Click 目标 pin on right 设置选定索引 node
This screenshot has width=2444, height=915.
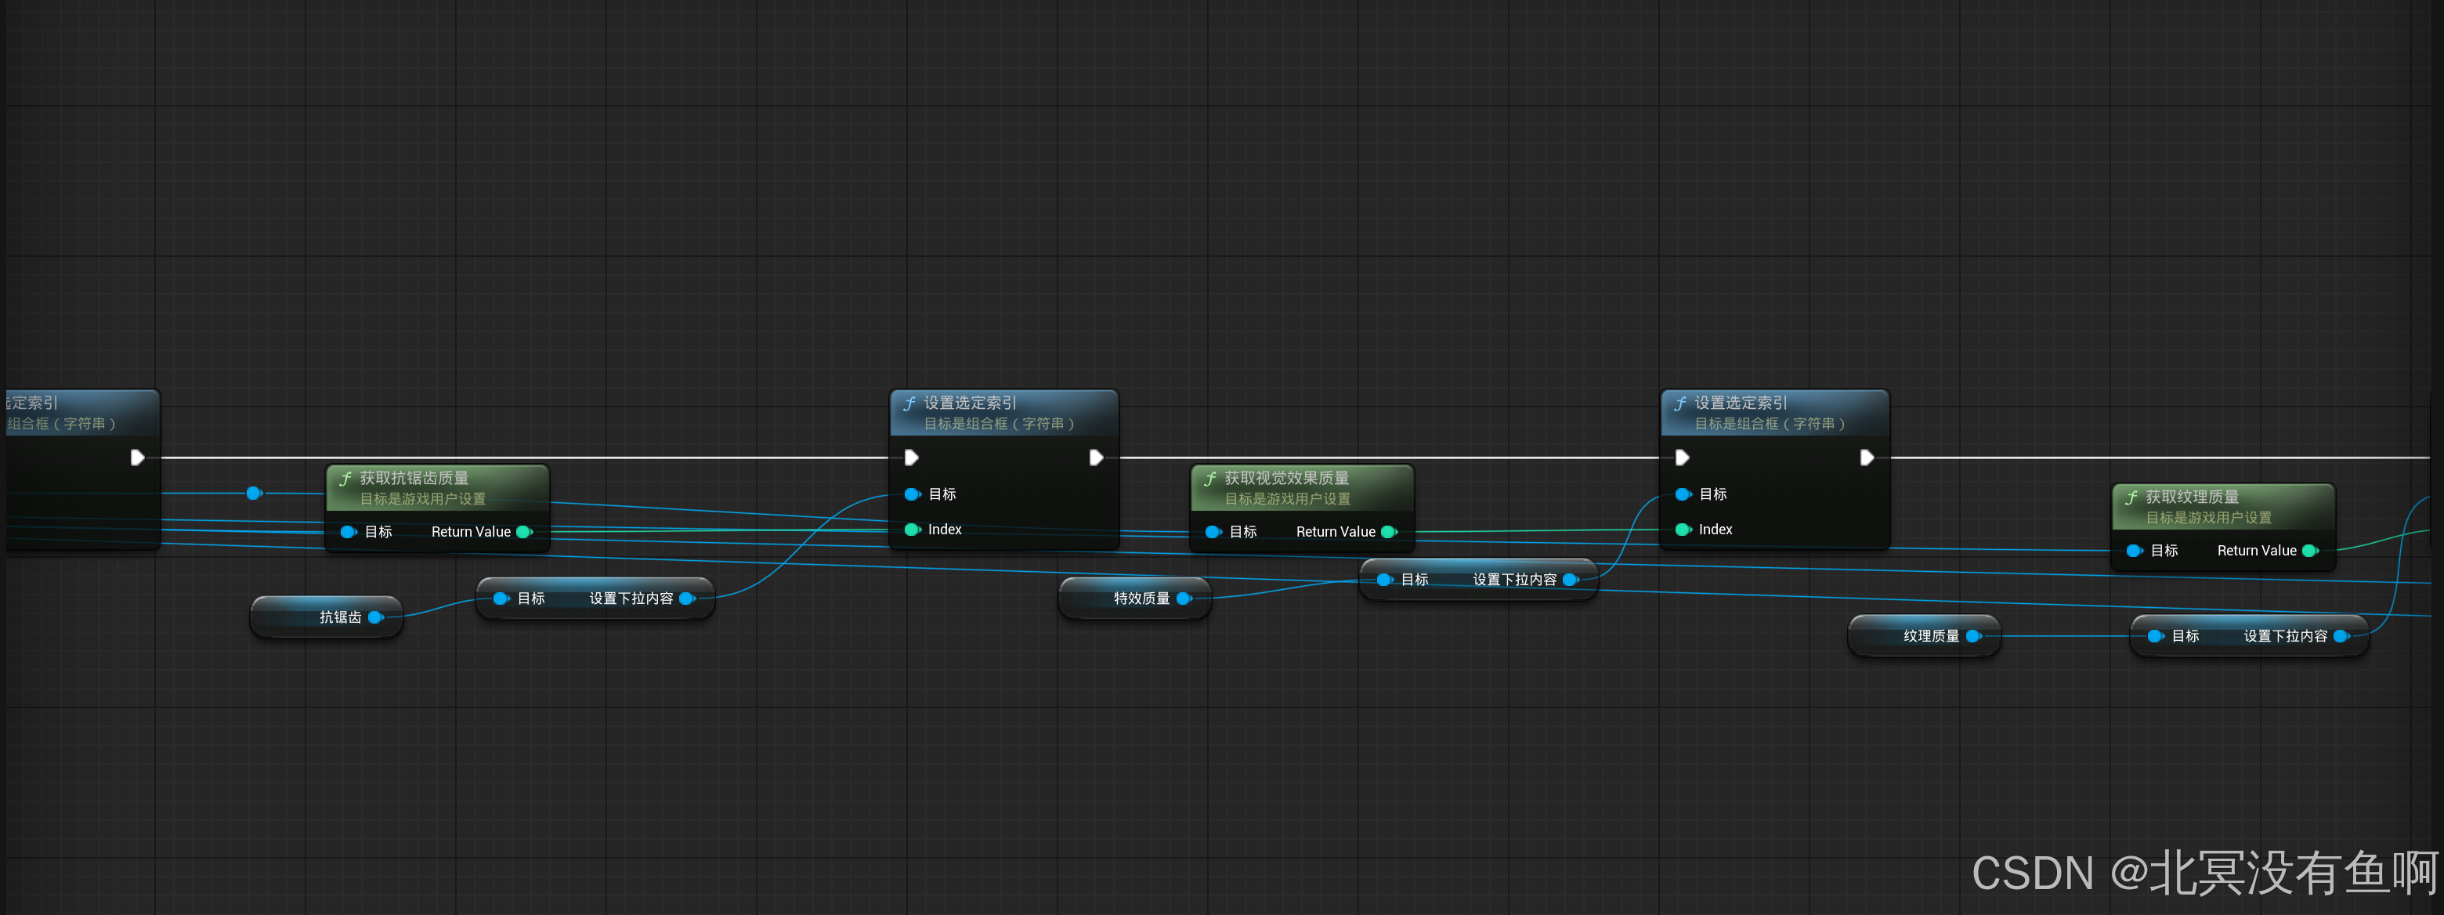click(x=1683, y=494)
